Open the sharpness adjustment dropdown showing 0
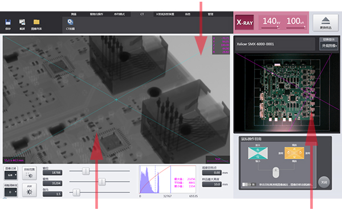 tap(11, 192)
